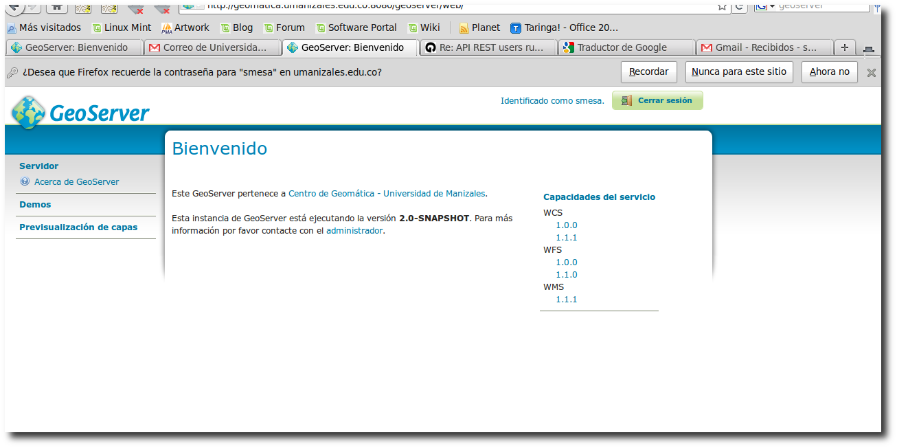
Task: Click the Ahora no button
Action: (830, 72)
